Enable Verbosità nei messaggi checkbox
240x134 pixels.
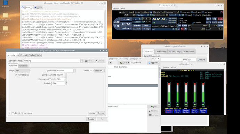(10, 113)
